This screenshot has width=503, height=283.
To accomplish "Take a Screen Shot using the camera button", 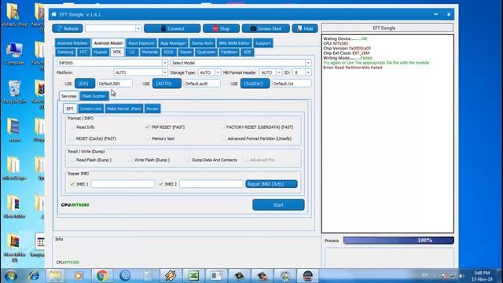I will [266, 28].
